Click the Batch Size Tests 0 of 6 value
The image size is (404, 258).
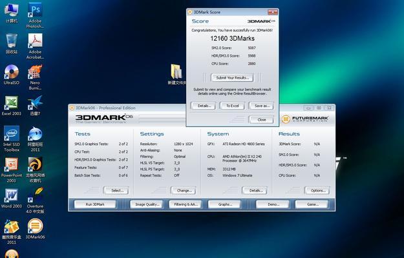(123, 175)
